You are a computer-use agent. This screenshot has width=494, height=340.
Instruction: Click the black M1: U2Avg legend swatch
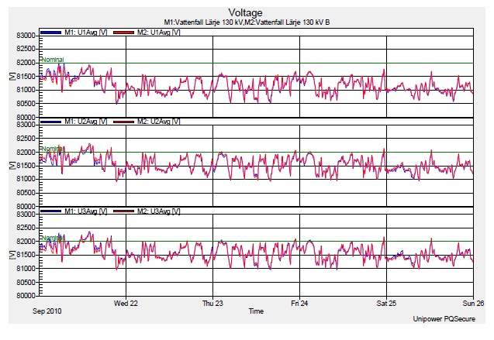[51, 122]
